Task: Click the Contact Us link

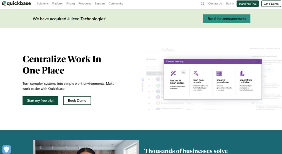Action: (x=215, y=4)
